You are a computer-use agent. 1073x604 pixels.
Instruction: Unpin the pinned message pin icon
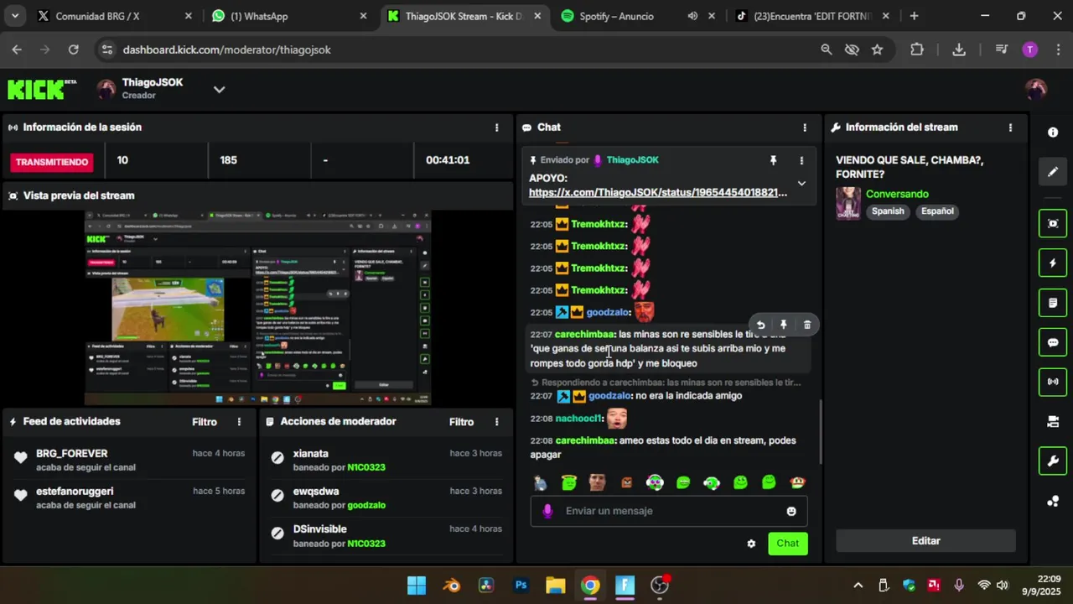[773, 160]
